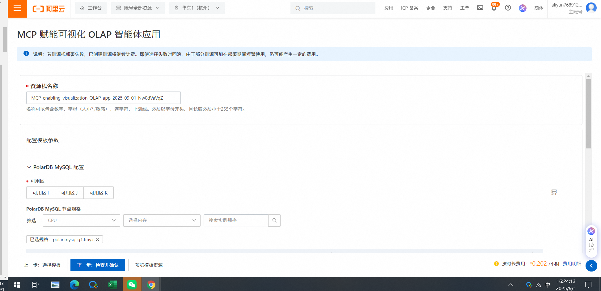Open the 支持 menu
The height and width of the screenshot is (291, 601).
click(x=448, y=8)
